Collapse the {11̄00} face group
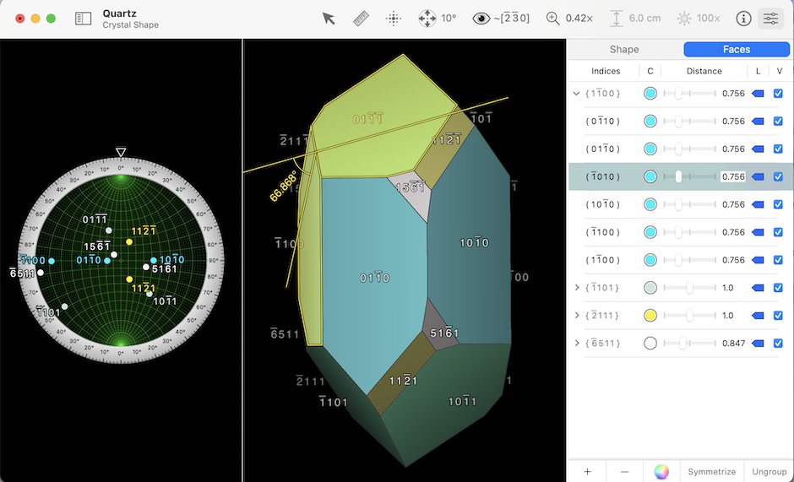The width and height of the screenshot is (794, 482). [x=577, y=94]
